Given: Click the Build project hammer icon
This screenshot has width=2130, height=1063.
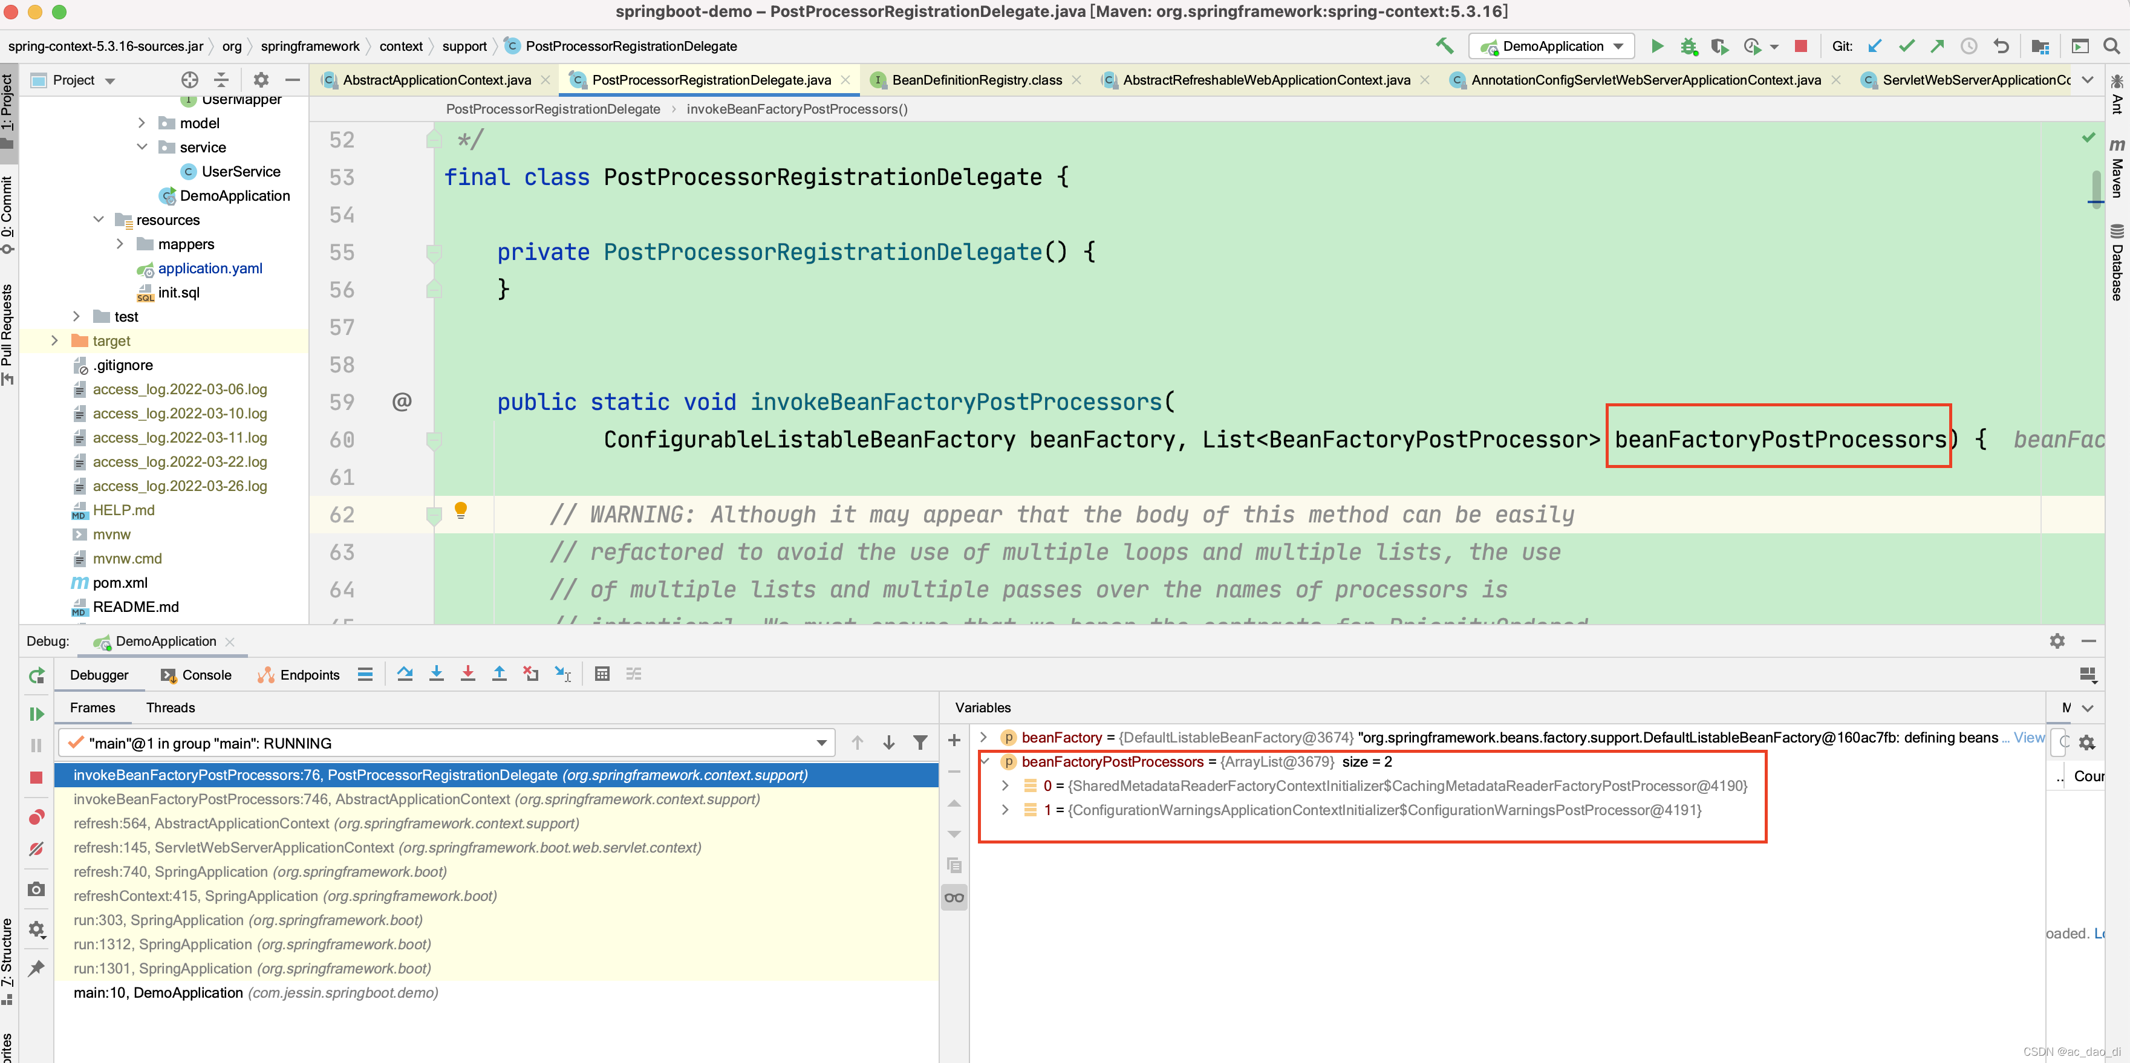Looking at the screenshot, I should tap(1445, 47).
